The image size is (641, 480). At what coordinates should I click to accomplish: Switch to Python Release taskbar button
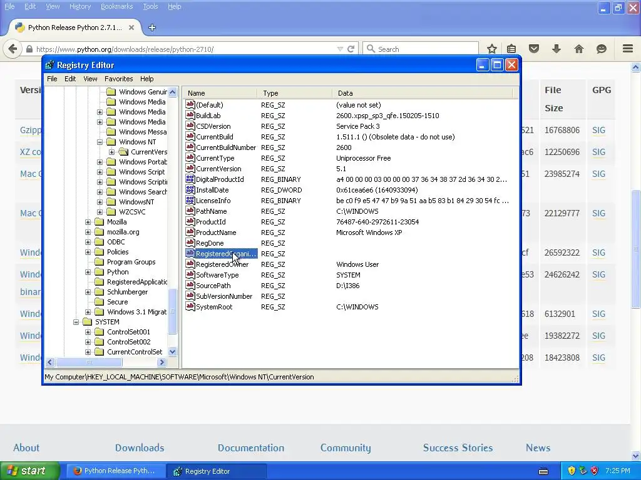[x=116, y=471]
